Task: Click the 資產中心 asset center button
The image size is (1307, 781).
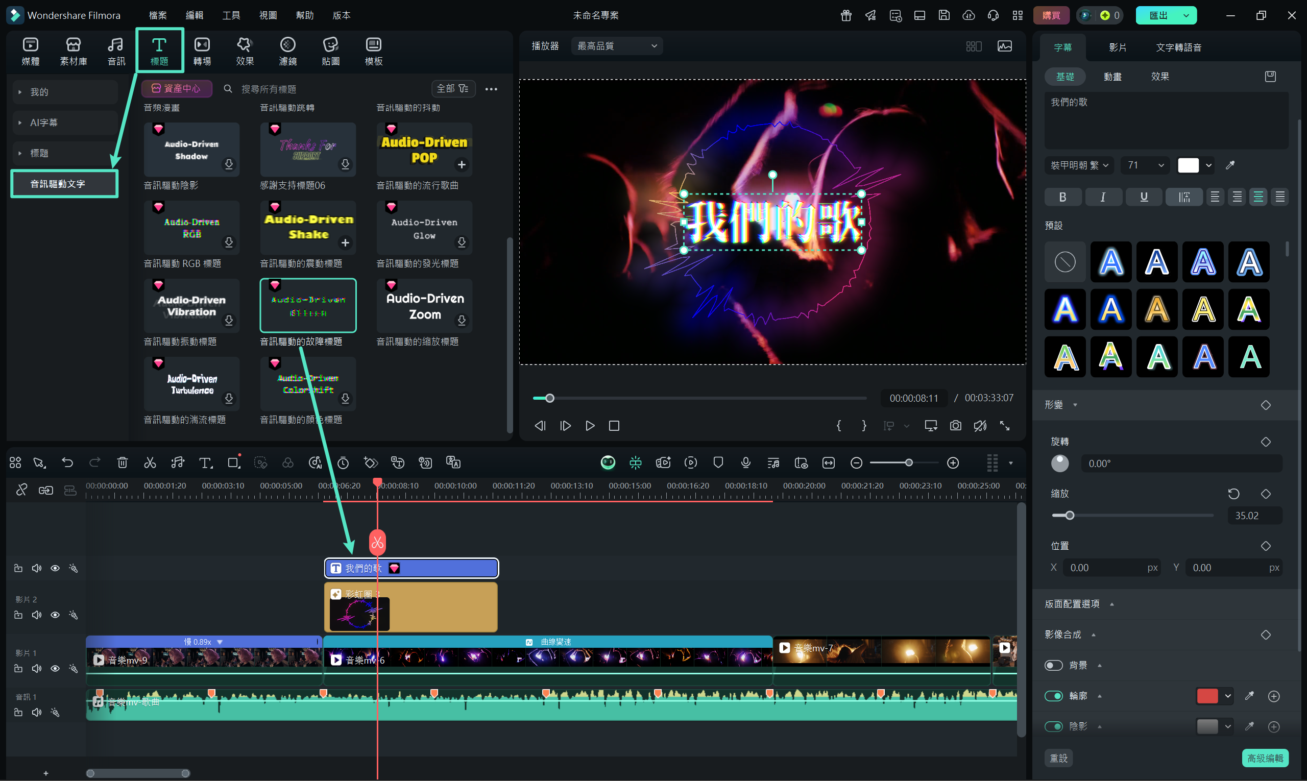Action: tap(177, 88)
